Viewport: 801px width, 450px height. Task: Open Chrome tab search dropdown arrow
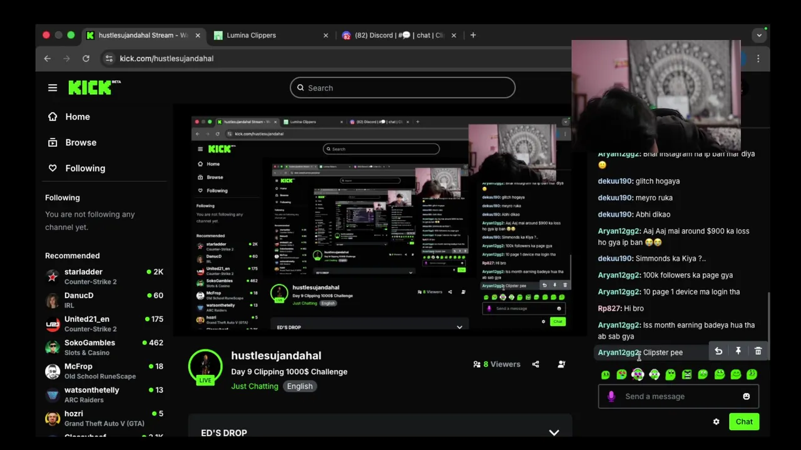(759, 35)
